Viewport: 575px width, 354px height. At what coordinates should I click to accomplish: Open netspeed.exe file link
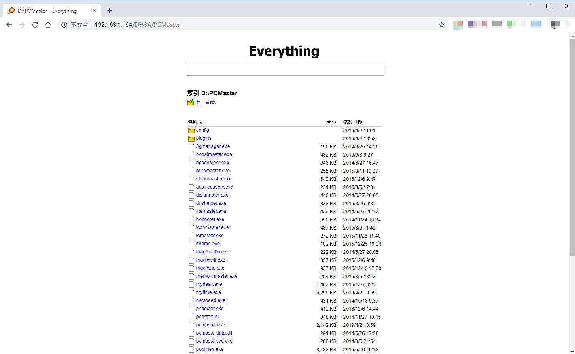click(x=210, y=300)
